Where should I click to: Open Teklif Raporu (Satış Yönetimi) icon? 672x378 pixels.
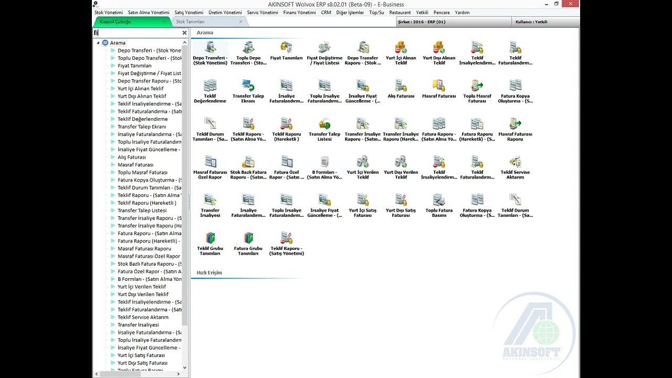point(286,244)
